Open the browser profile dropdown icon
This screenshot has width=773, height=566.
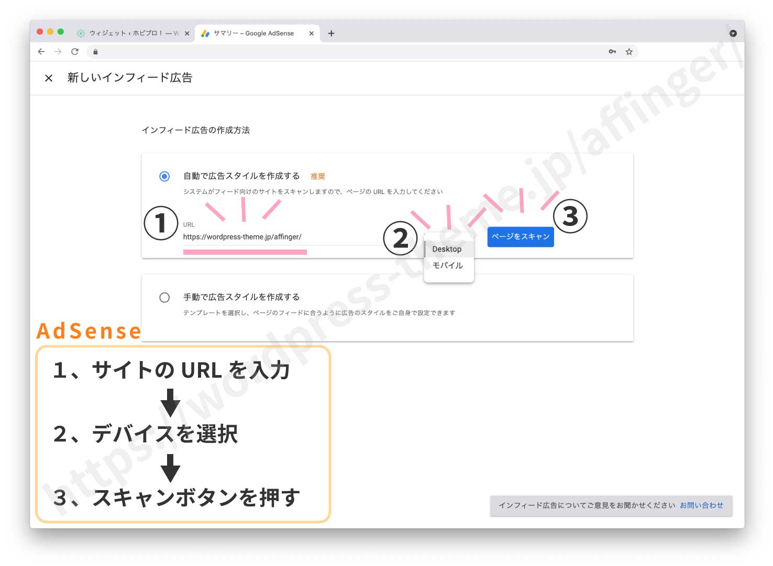[733, 33]
